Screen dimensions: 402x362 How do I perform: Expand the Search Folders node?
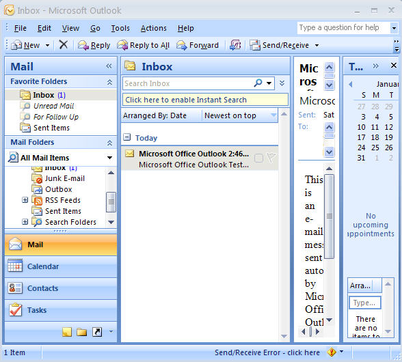(x=25, y=221)
